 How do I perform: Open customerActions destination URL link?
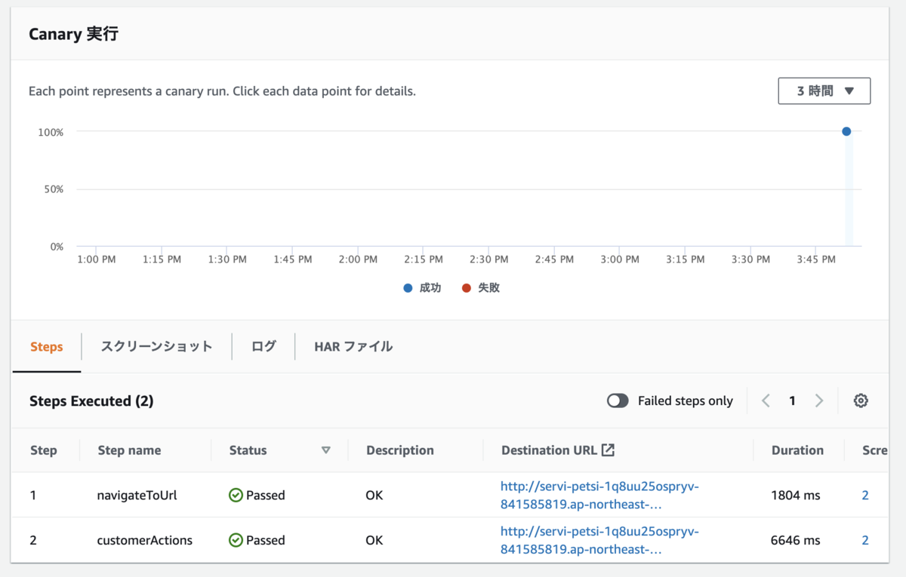600,540
